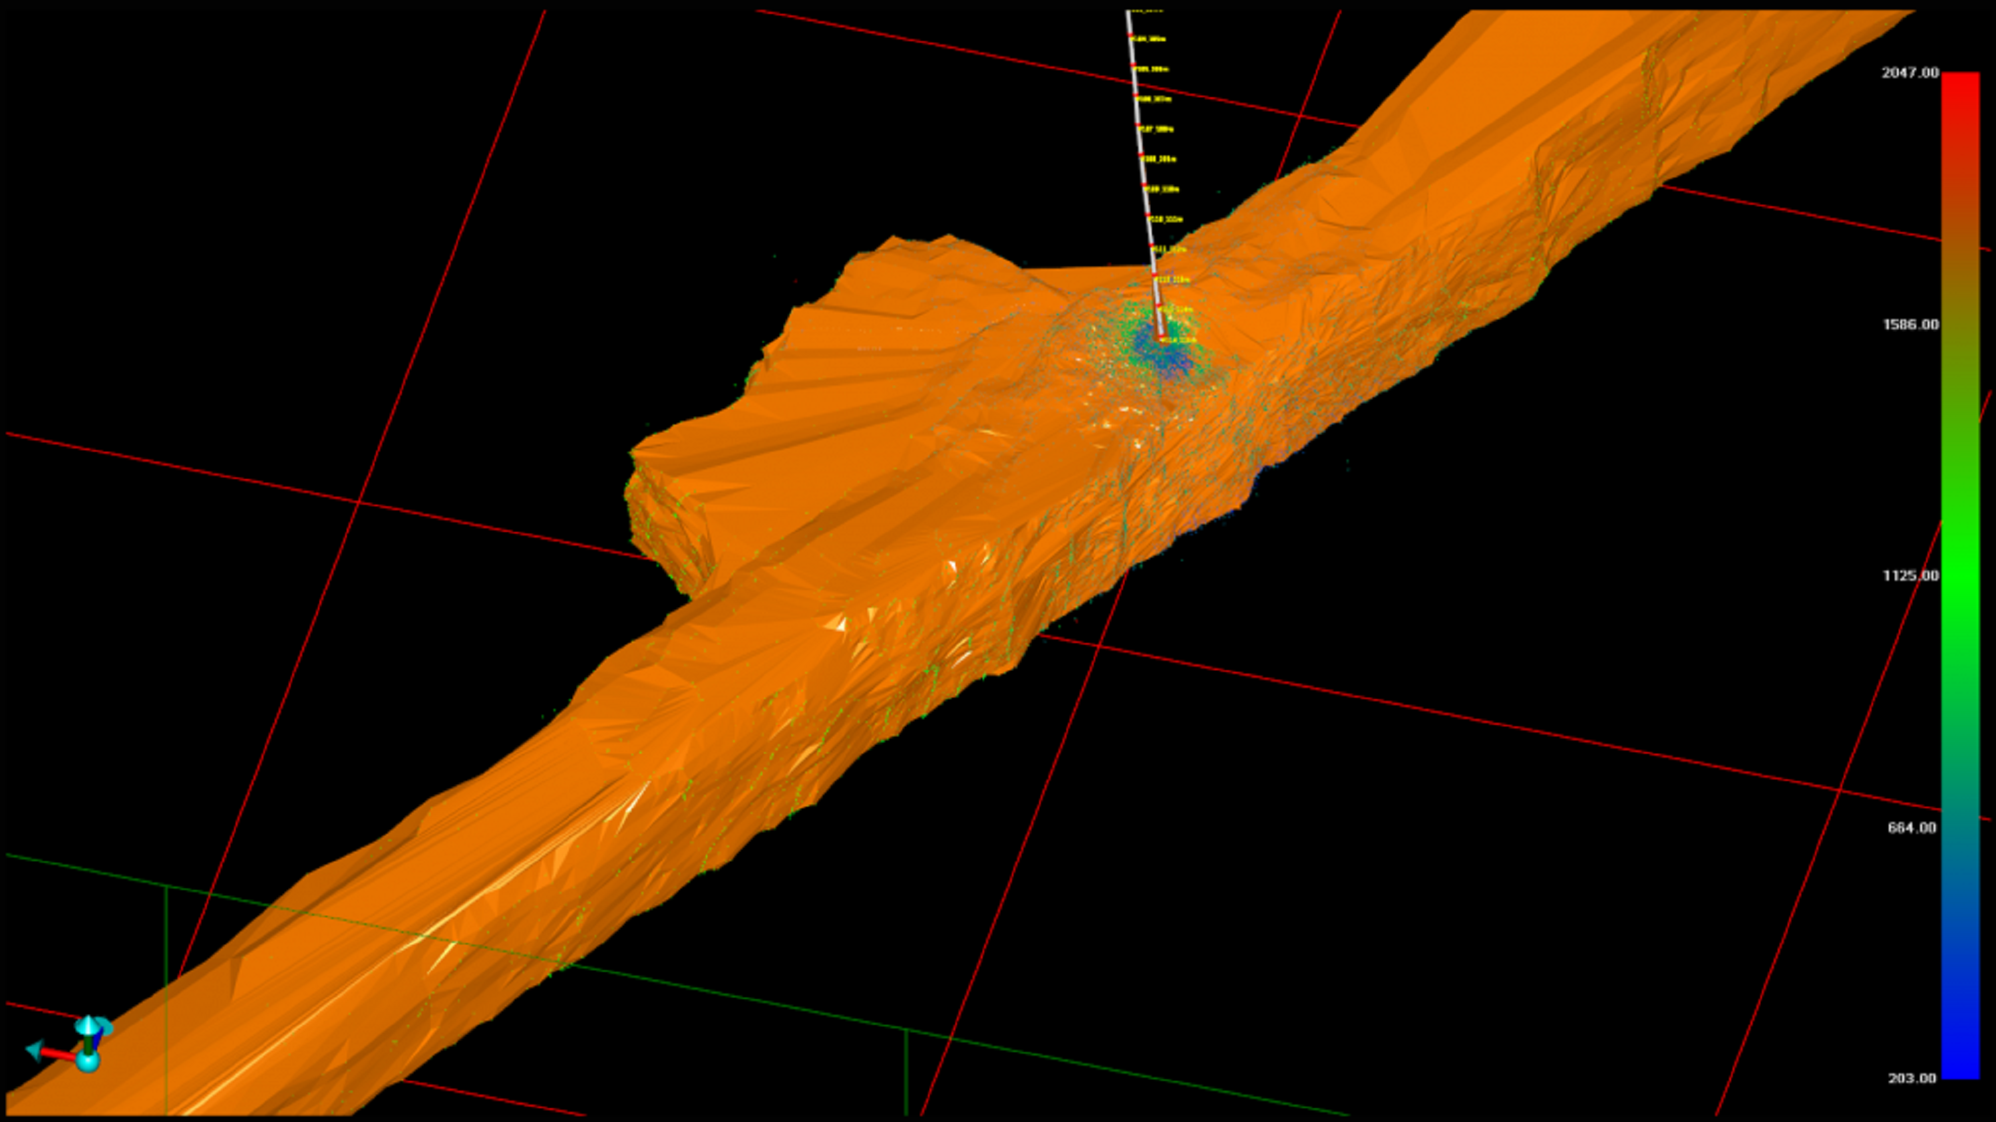Click the 2047.00 label on color legend
This screenshot has width=1996, height=1122.
point(1910,72)
